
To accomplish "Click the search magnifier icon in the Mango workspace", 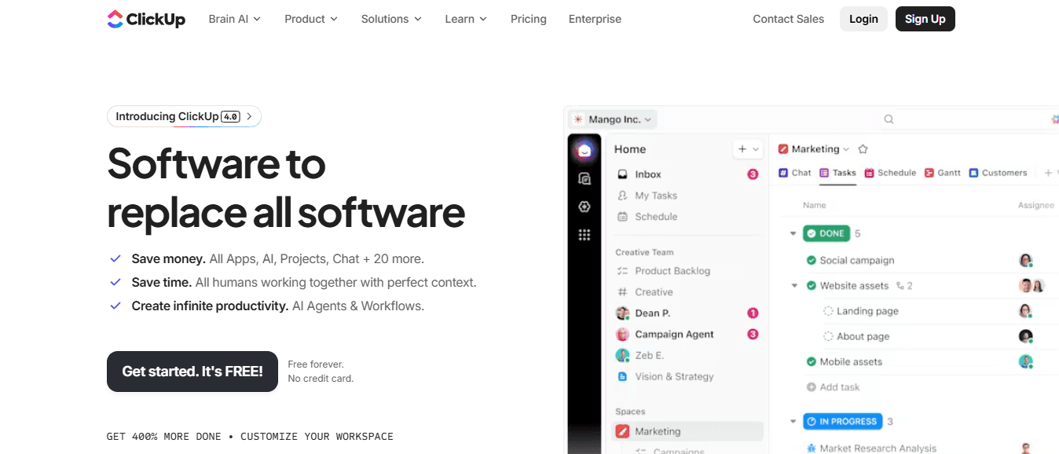I will click(x=889, y=119).
